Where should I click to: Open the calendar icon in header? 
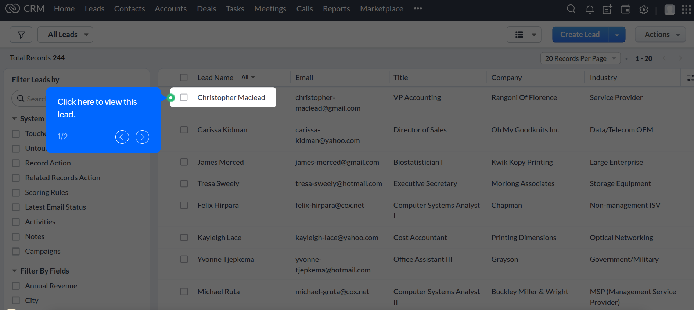(625, 9)
